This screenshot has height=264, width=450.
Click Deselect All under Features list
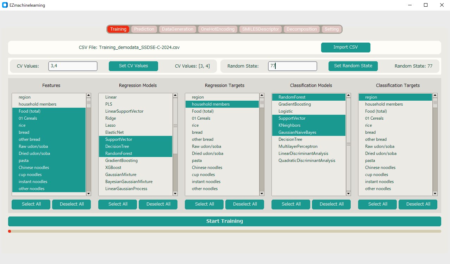(71, 204)
